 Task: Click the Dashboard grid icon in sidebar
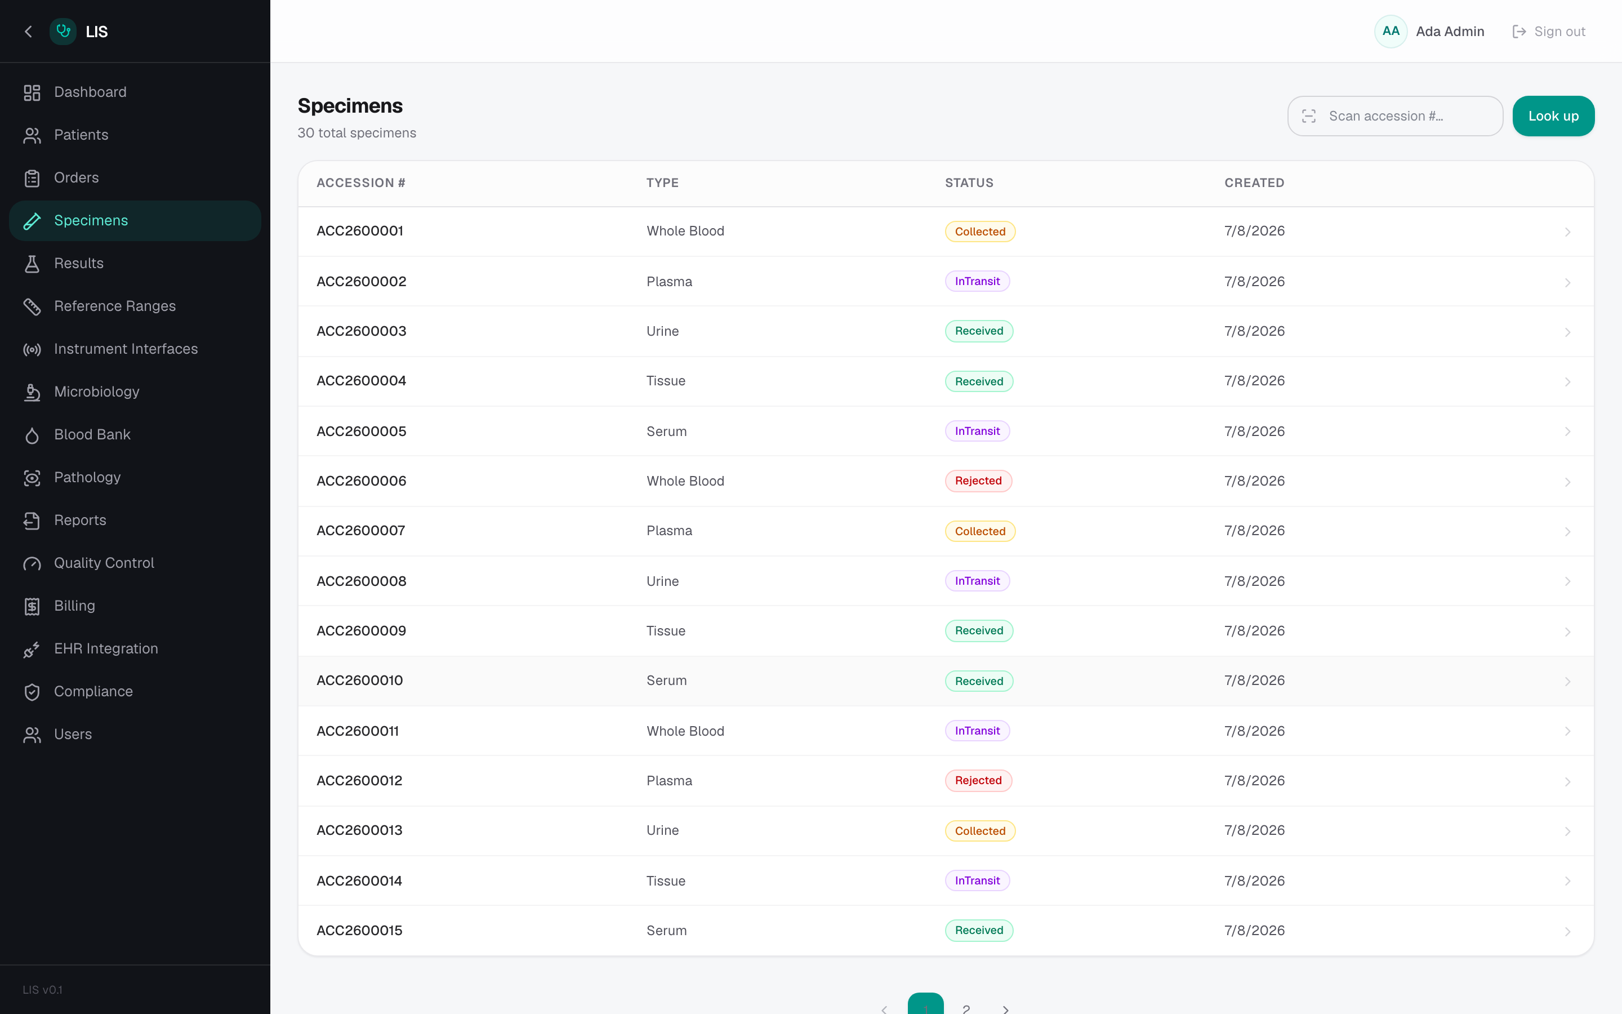32,92
